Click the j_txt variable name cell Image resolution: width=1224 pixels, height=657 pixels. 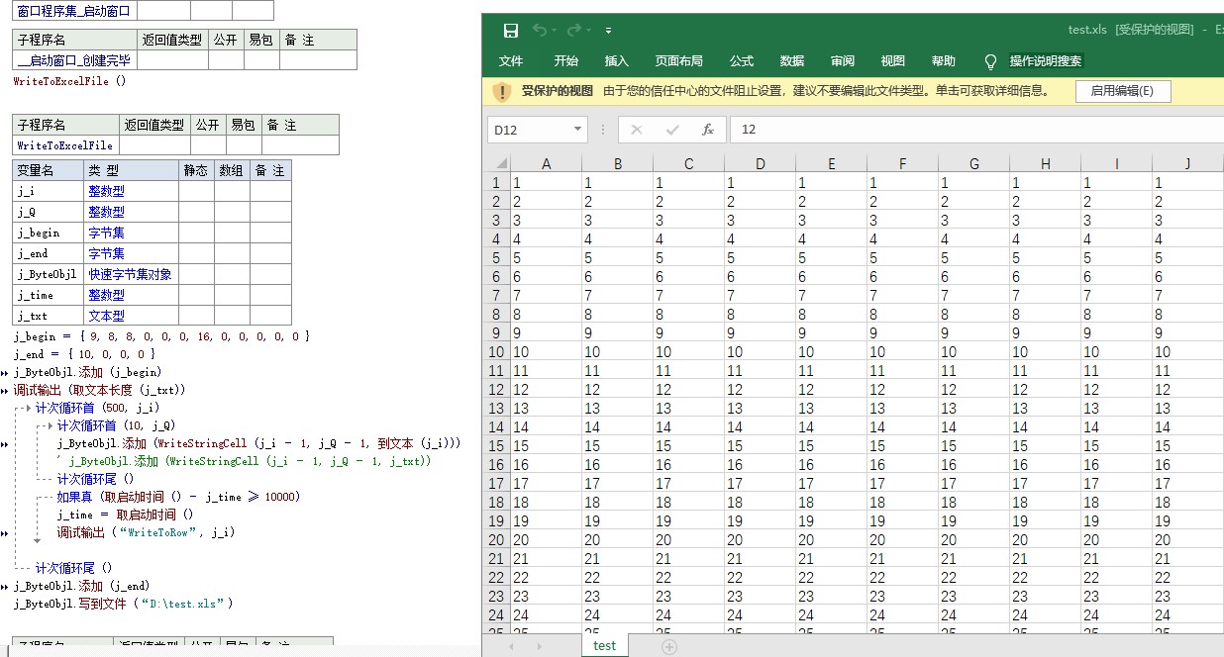[x=49, y=316]
